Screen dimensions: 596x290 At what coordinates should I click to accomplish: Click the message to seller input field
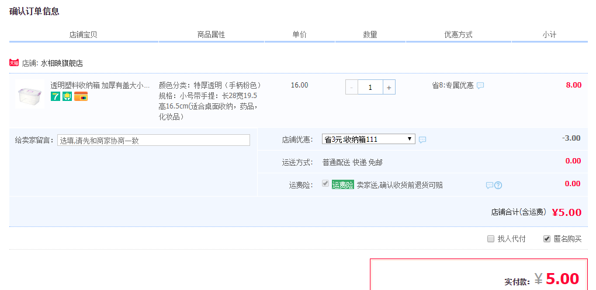(x=154, y=140)
